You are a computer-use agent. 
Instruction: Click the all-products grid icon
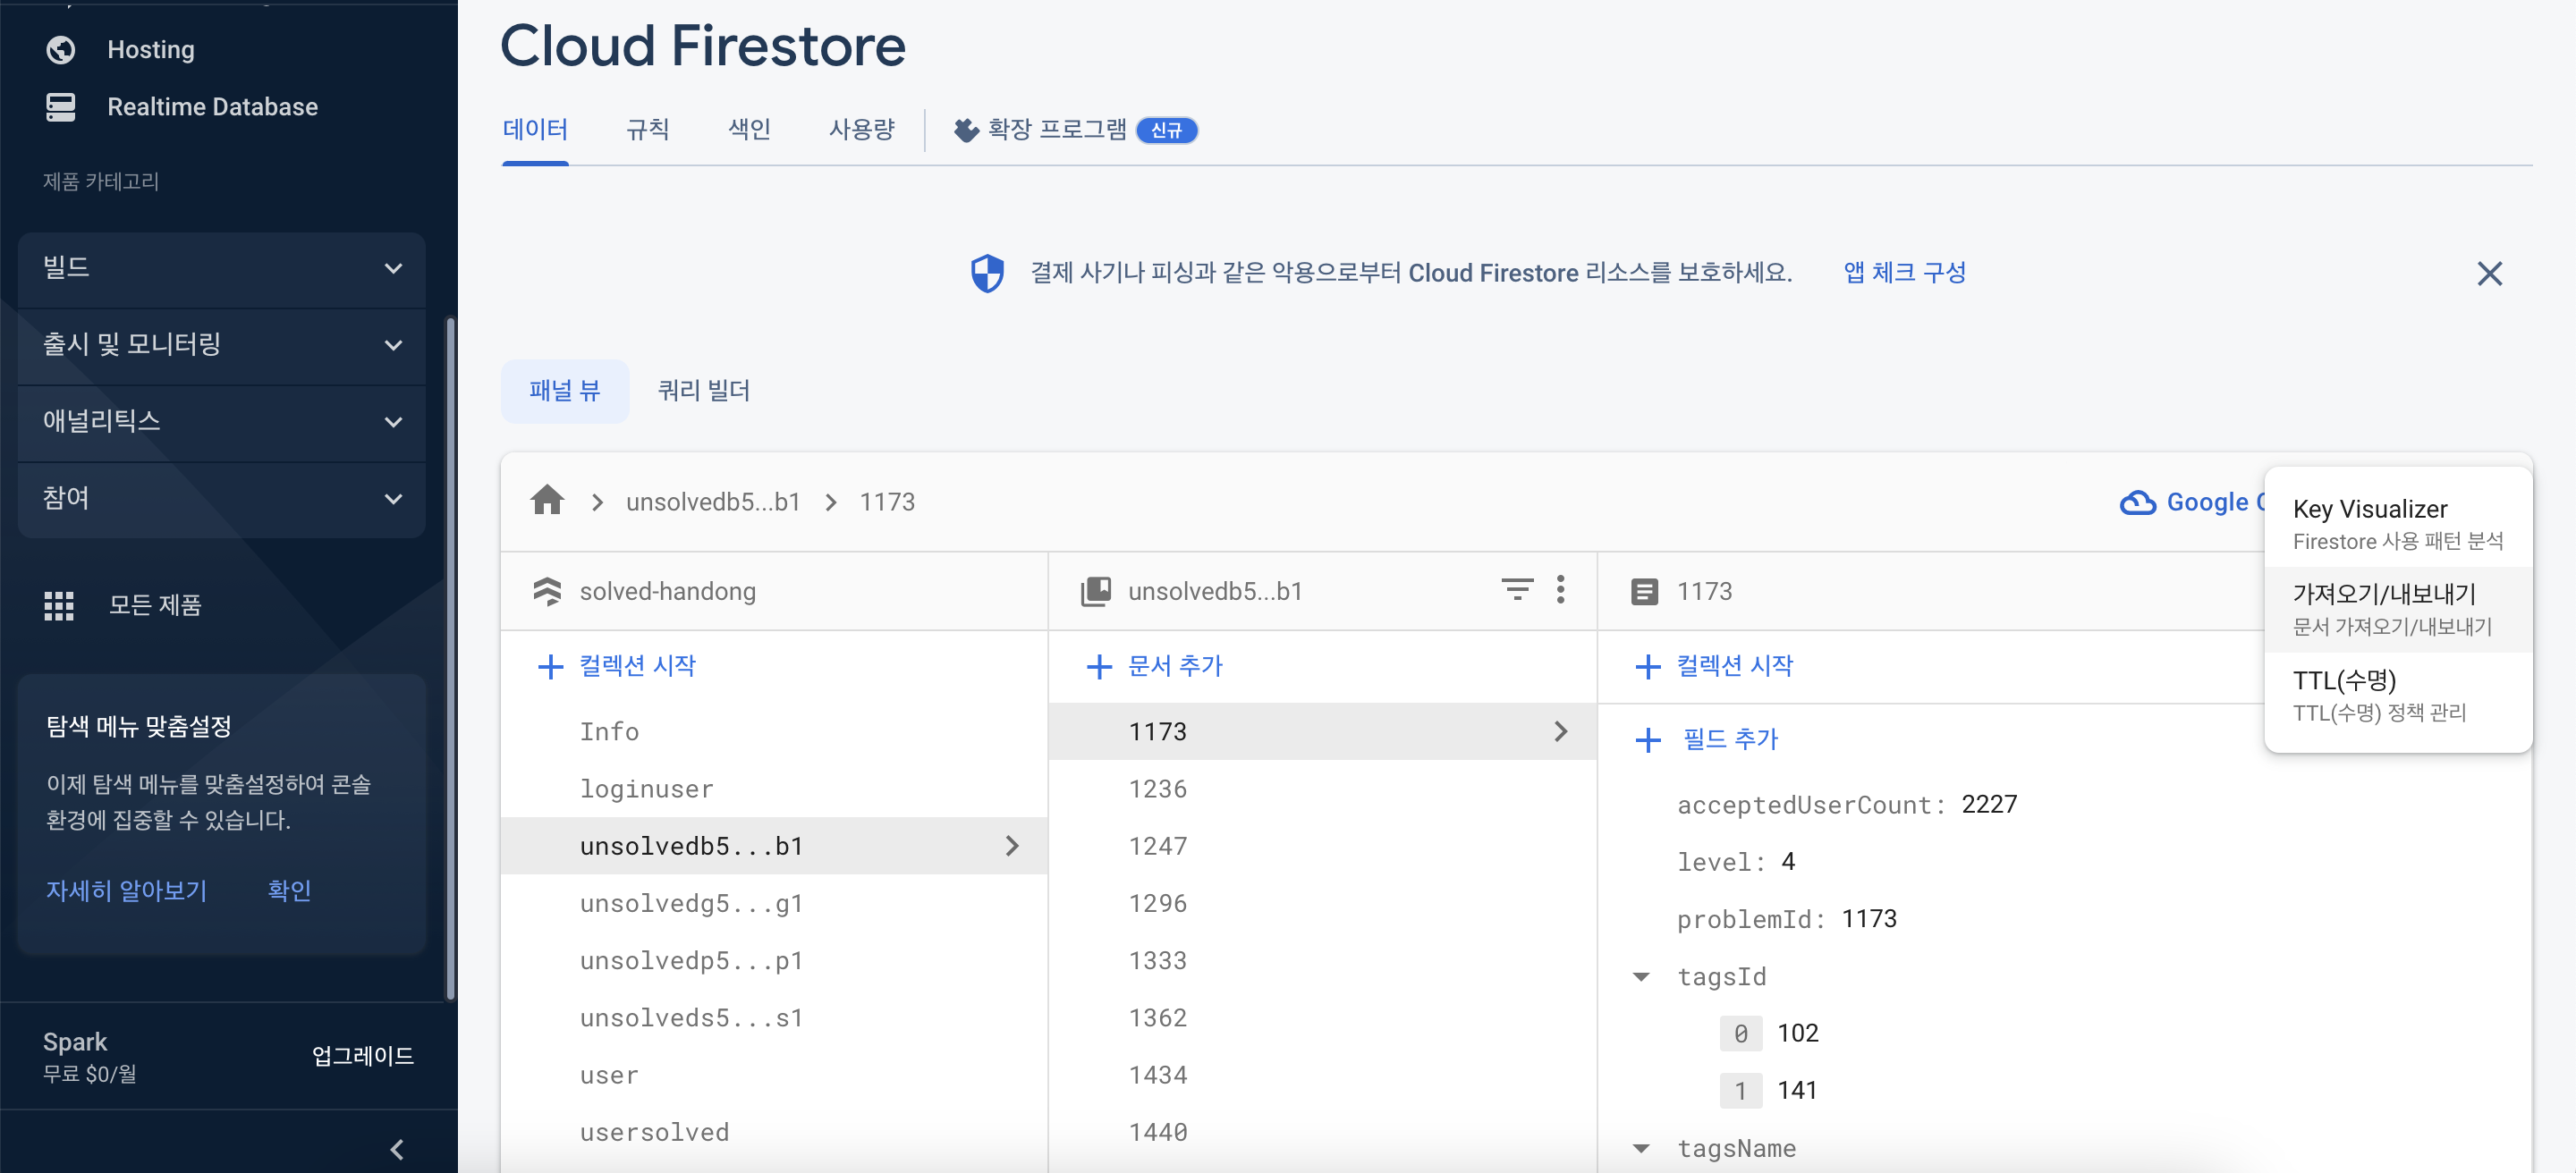point(59,605)
